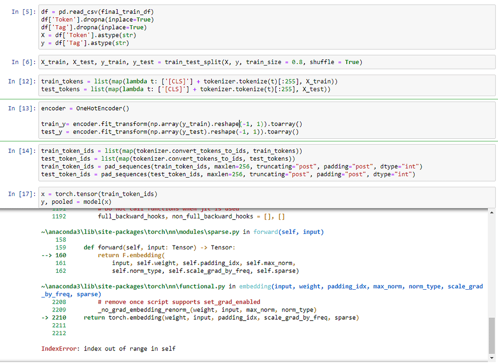Place cursor on the test_y fit_transform line
This screenshot has height=363, width=498.
[170, 132]
